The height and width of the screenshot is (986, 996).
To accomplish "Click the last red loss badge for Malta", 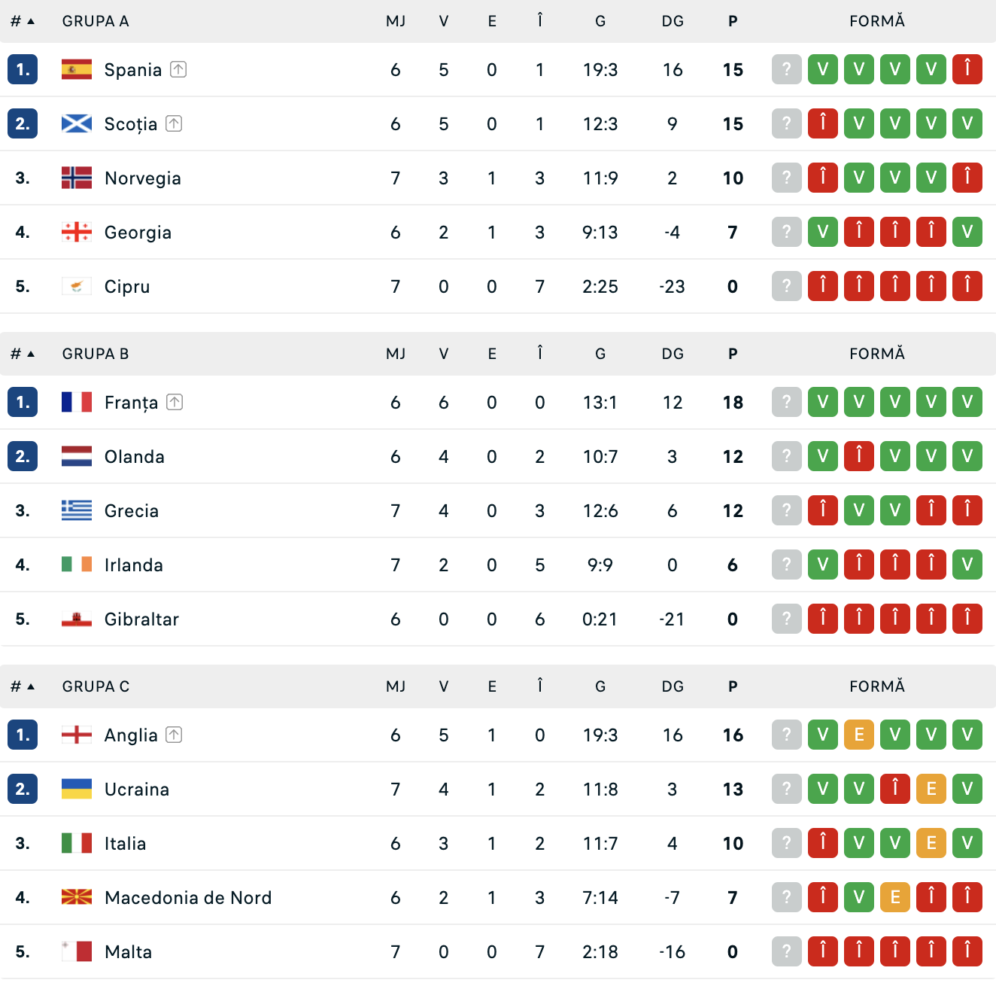I will tap(967, 951).
